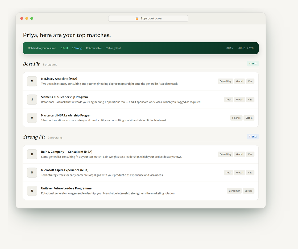The width and height of the screenshot is (298, 249).
Task: Click Unilever's U logo tile
Action: [32, 191]
